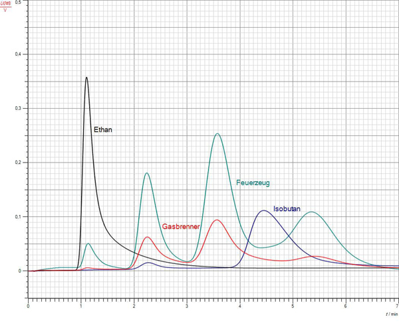Click the apex of the blue Isobutan peak
The height and width of the screenshot is (327, 399).
click(264, 211)
